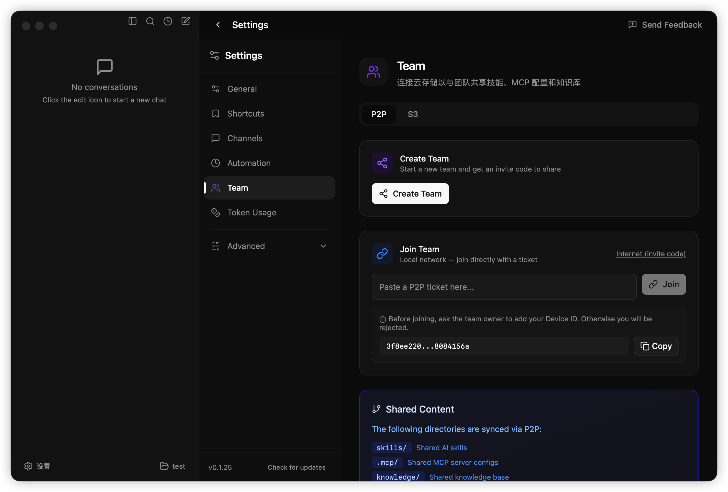Image resolution: width=728 pixels, height=492 pixels.
Task: Click the Join button
Action: [664, 284]
